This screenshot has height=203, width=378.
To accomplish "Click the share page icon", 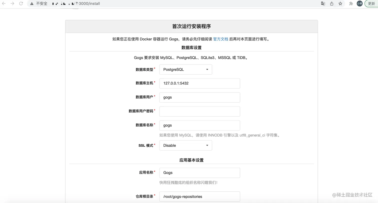I will pyautogui.click(x=332, y=3).
